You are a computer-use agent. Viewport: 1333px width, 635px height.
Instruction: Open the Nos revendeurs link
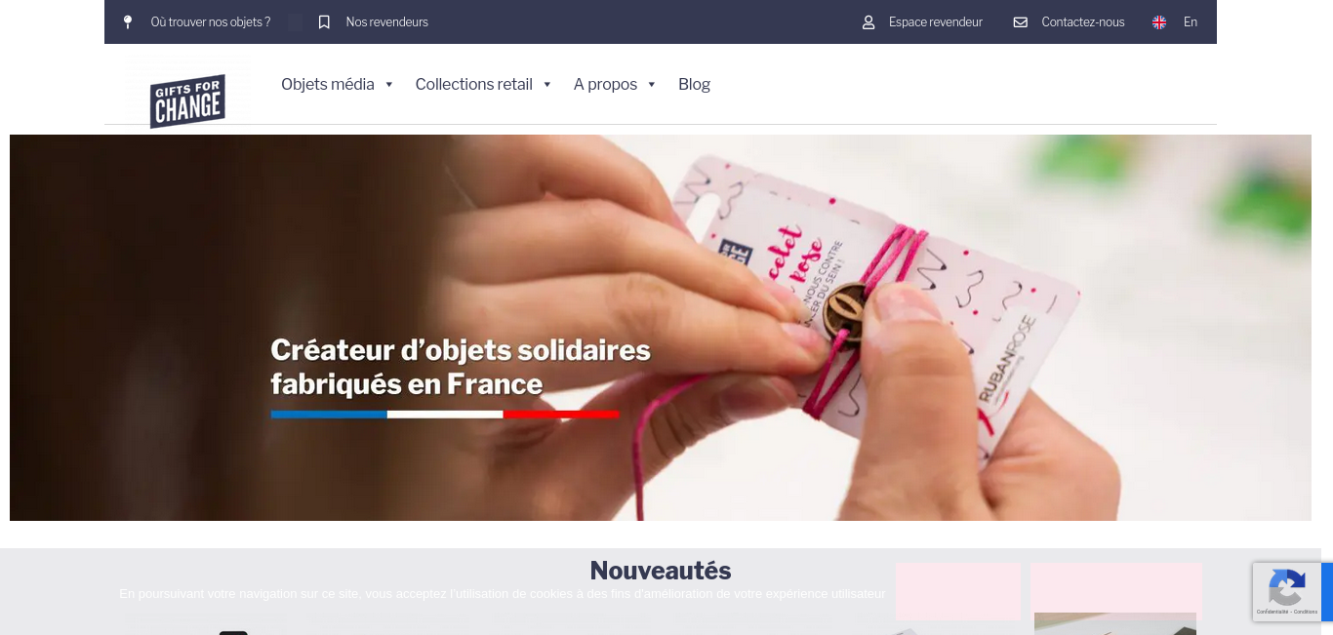(x=386, y=21)
